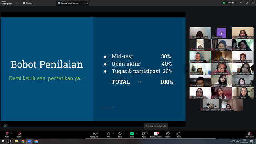Open shared screen options circle icon
The image size is (256, 144).
pyautogui.click(x=86, y=3)
